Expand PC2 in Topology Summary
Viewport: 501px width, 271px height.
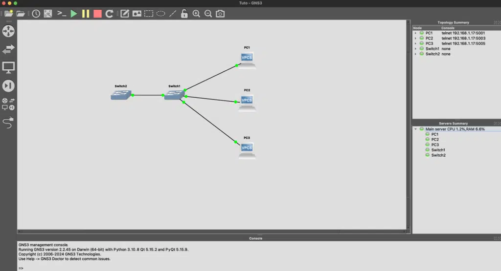(x=415, y=38)
